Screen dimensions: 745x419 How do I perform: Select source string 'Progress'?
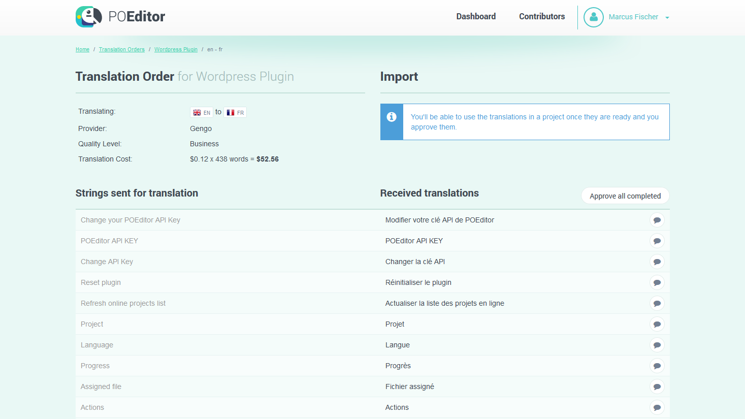(95, 366)
